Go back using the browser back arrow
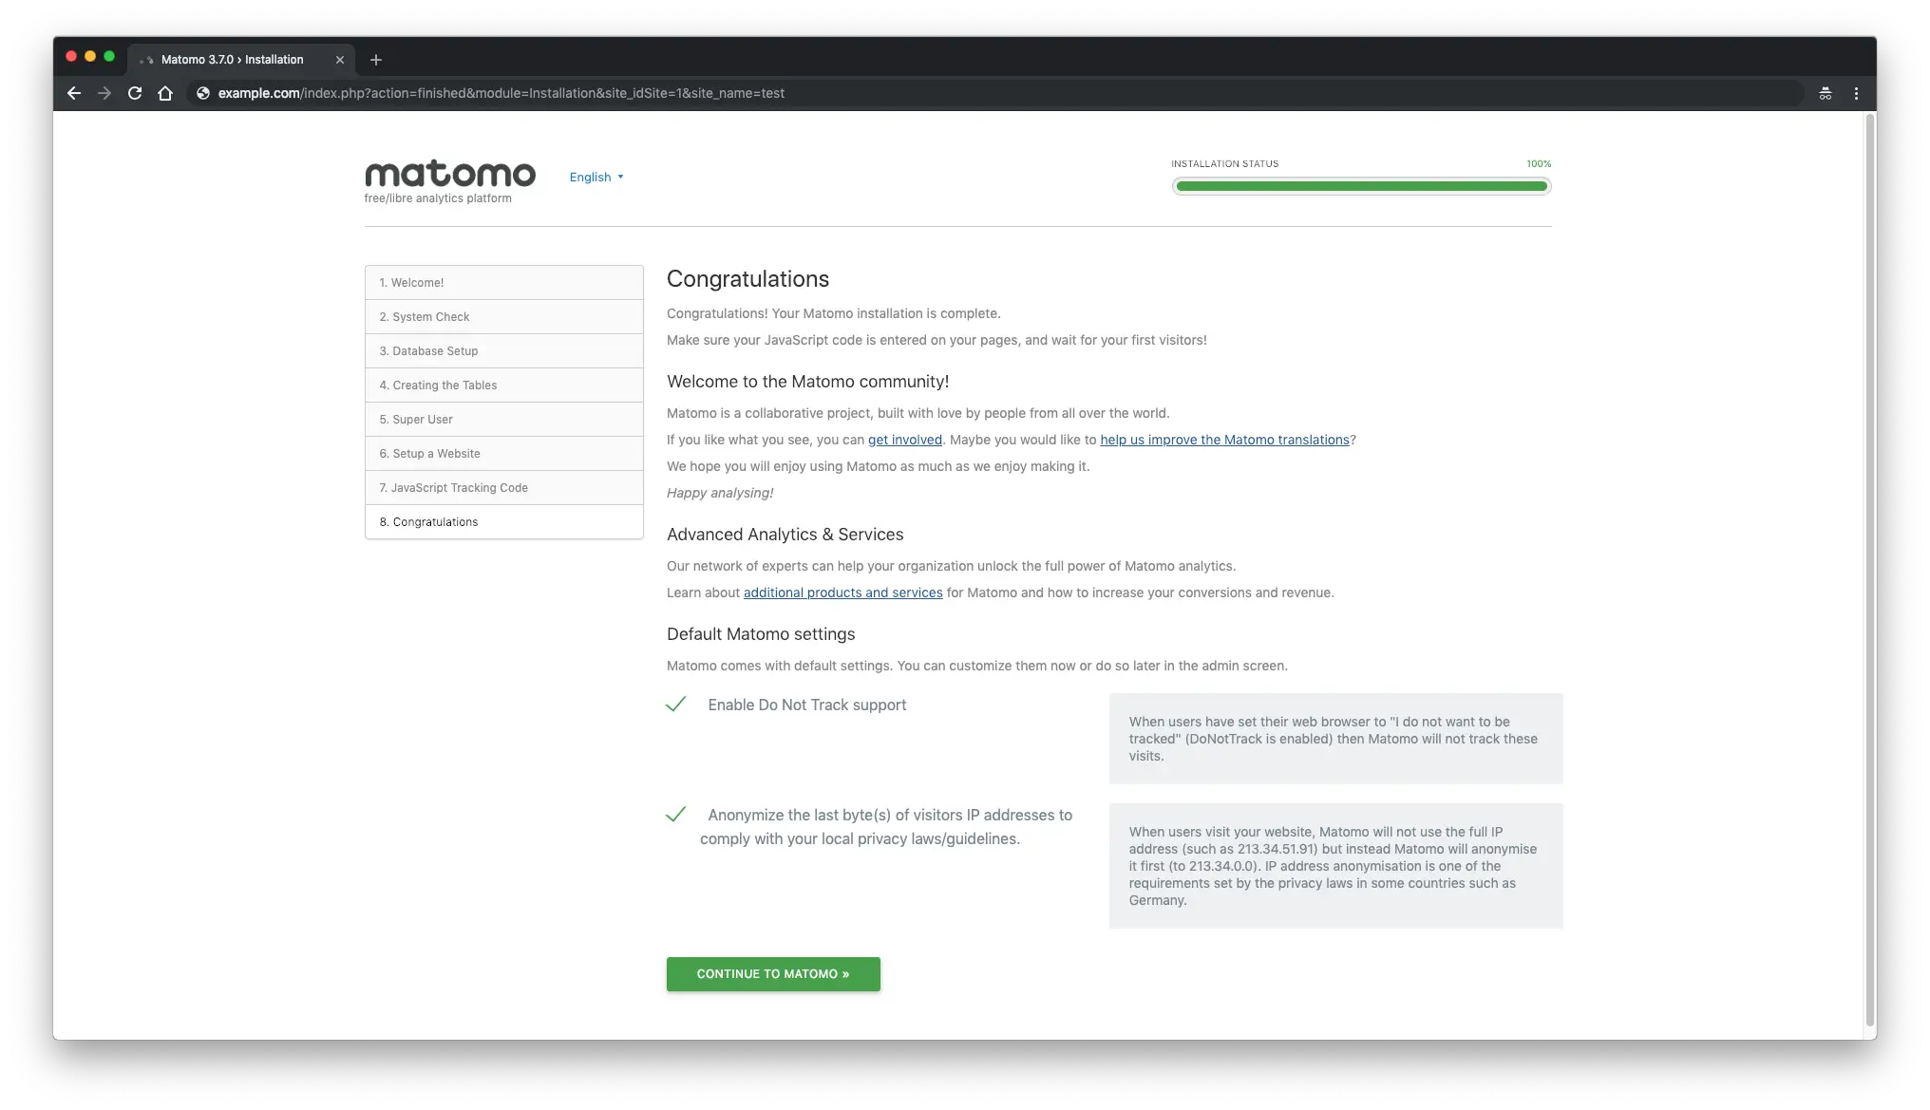Image resolution: width=1930 pixels, height=1110 pixels. (74, 93)
